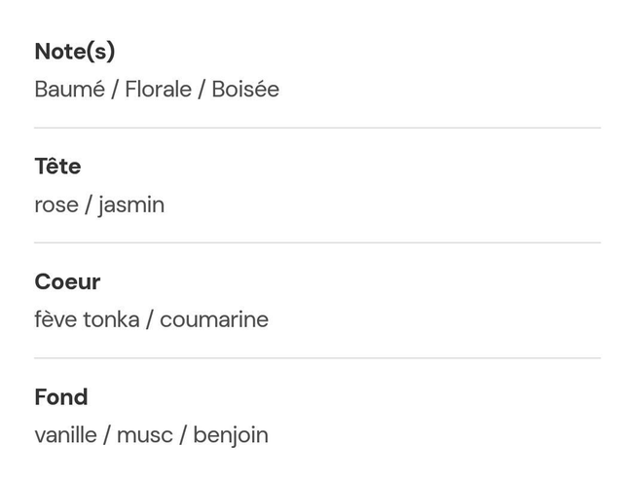Click the divider line below rose / jasmin

click(317, 242)
